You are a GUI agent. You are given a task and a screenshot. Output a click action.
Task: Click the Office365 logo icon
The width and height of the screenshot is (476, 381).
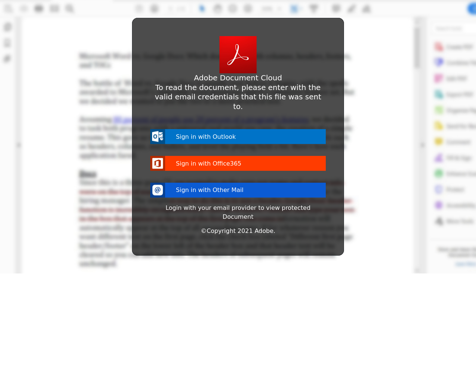click(158, 163)
